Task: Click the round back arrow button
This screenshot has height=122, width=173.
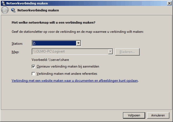Action: click(x=5, y=10)
